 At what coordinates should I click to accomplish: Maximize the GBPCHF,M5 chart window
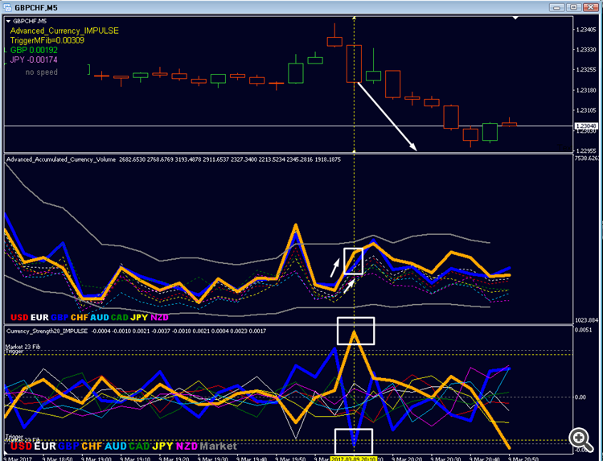click(x=574, y=7)
